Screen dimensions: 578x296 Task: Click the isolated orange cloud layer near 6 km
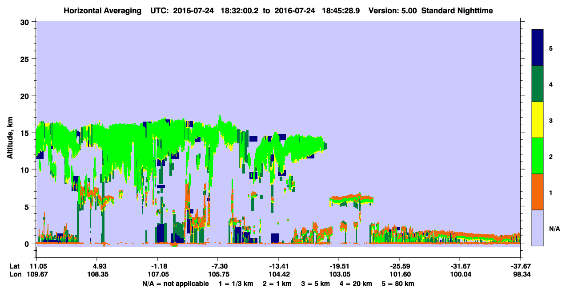tap(352, 199)
